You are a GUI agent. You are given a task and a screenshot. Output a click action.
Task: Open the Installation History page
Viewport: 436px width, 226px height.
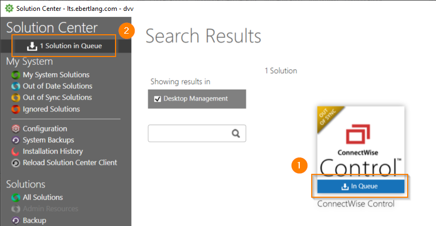click(53, 152)
